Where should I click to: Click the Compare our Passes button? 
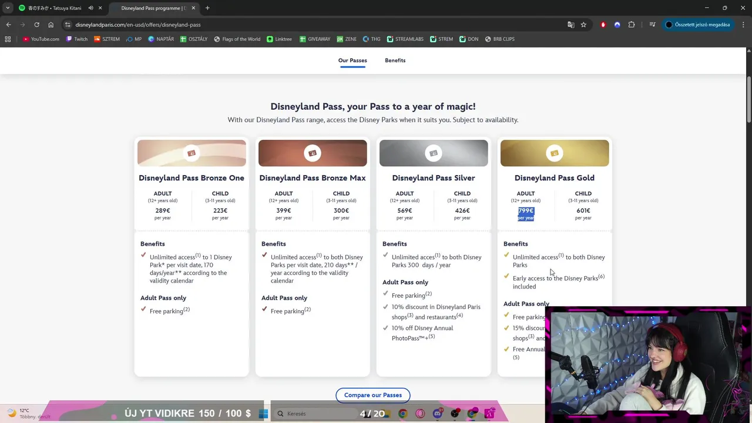373,395
